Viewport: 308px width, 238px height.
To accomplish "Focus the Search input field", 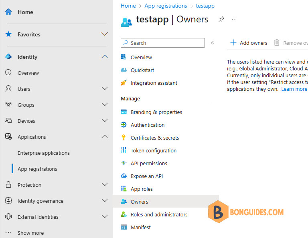I will pos(163,43).
